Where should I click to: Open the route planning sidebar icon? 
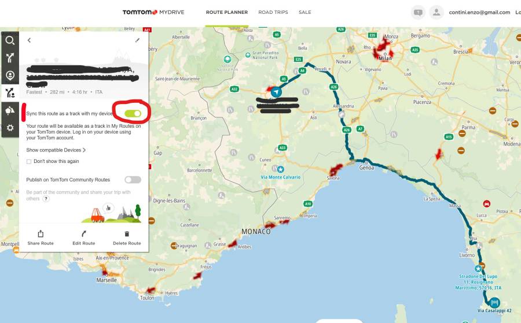pyautogui.click(x=10, y=58)
